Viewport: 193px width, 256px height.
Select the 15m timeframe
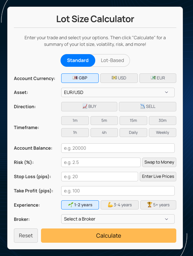(133, 121)
